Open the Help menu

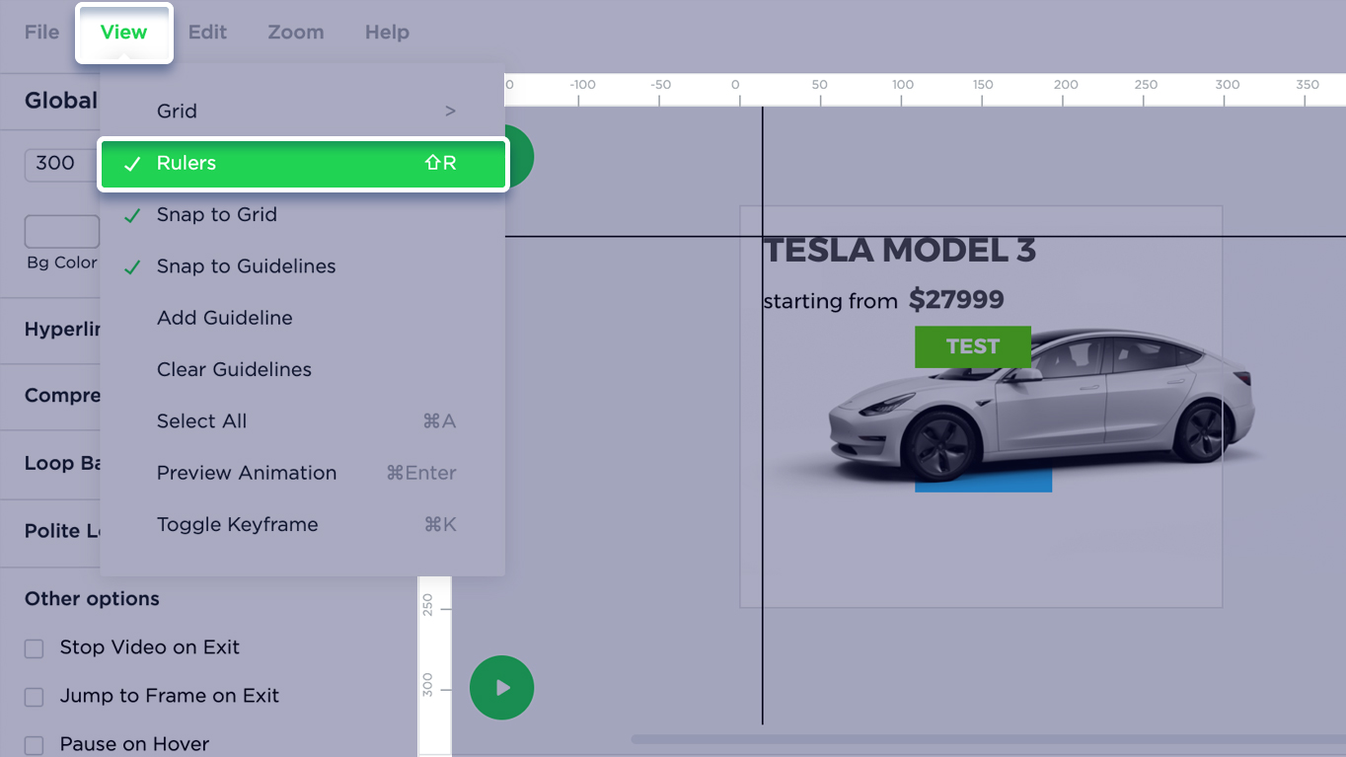point(387,32)
